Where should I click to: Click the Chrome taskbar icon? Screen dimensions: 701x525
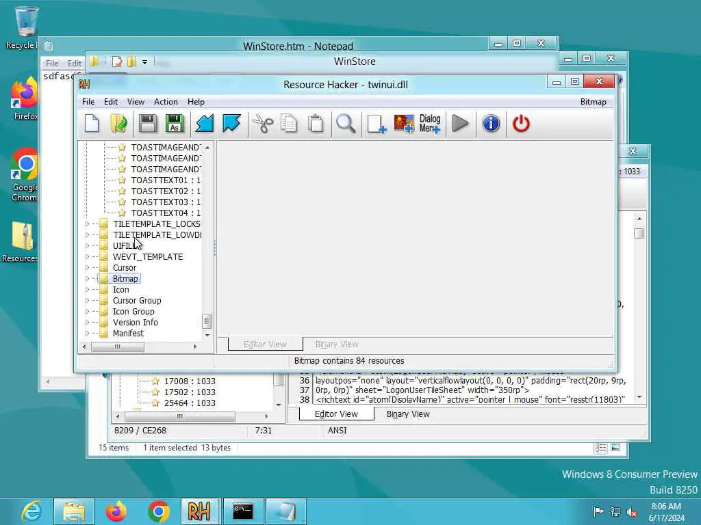coord(158,511)
